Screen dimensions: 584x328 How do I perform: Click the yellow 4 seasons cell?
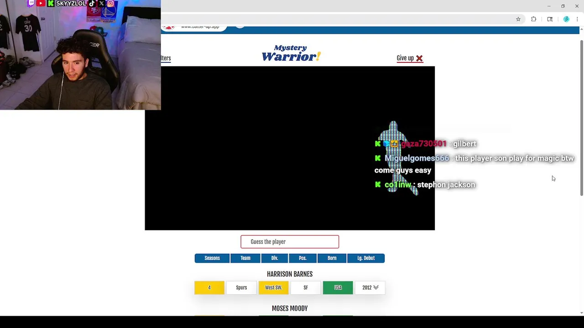click(x=209, y=287)
